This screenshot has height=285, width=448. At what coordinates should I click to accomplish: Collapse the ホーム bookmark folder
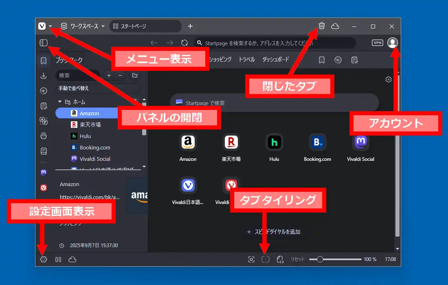(x=60, y=102)
